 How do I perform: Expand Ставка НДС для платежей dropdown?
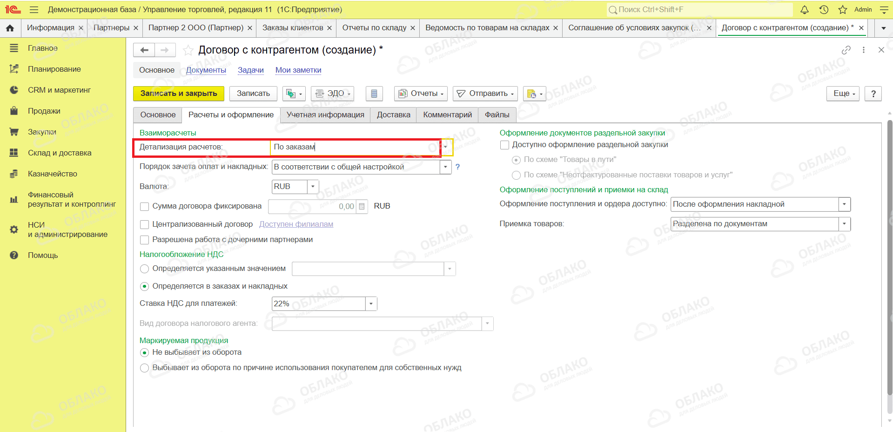tap(371, 304)
